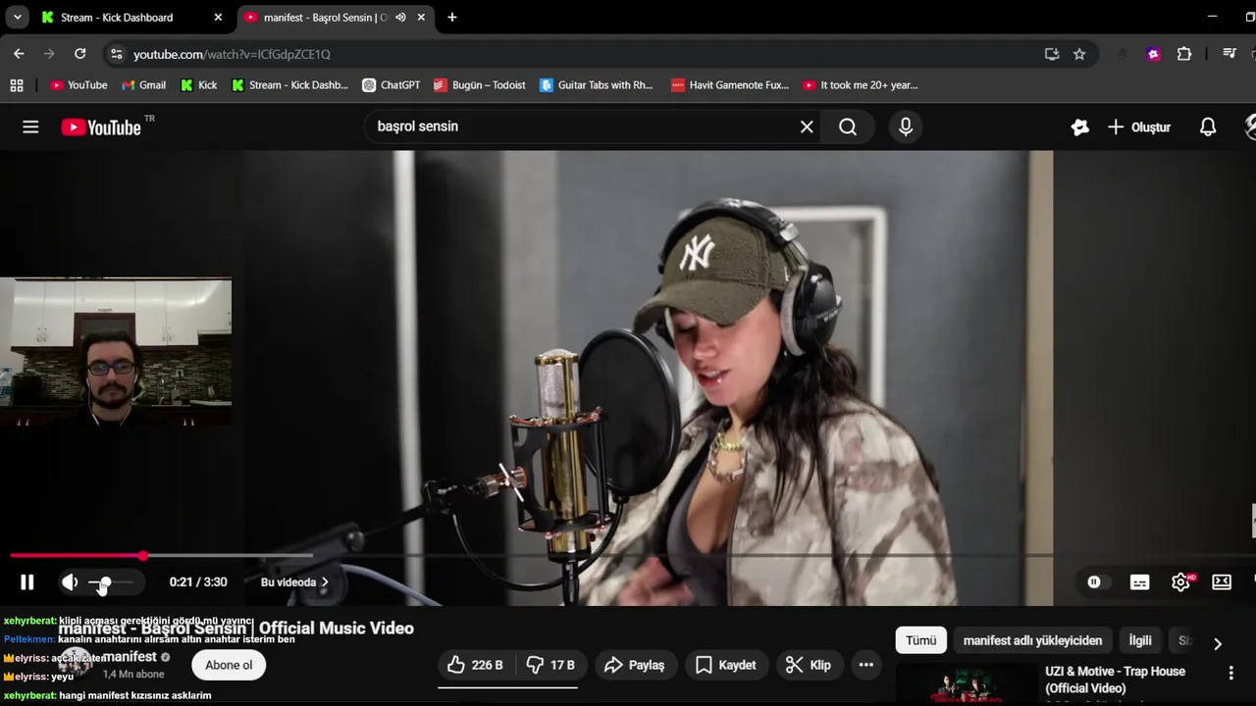Toggle theater mode on the player

[1222, 581]
